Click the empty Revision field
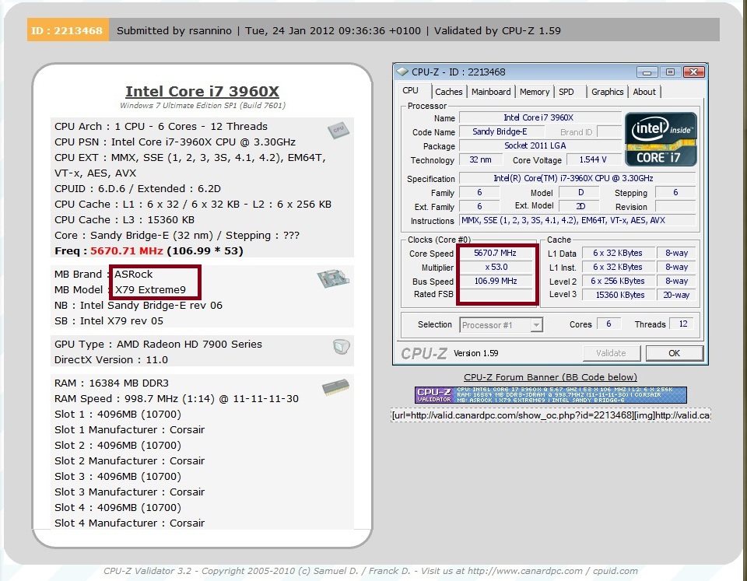Screen dimensions: 747x581 (x=675, y=206)
